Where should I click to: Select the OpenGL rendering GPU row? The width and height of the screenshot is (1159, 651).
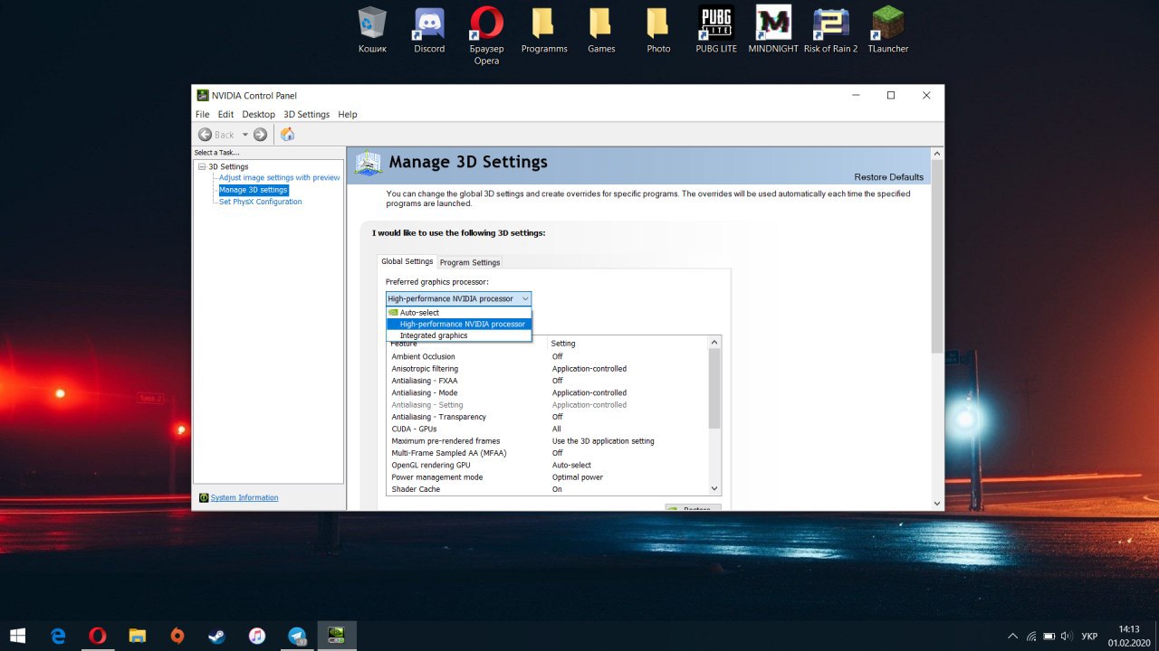tap(547, 465)
